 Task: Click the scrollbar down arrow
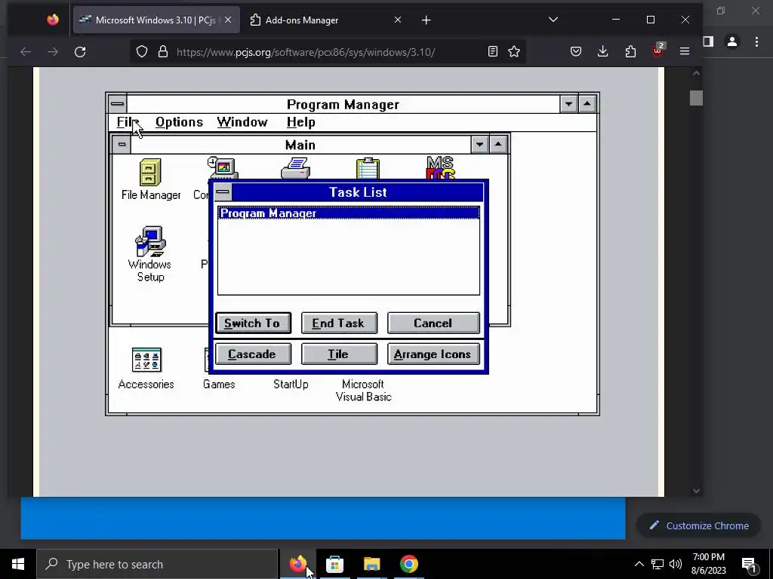[x=696, y=490]
